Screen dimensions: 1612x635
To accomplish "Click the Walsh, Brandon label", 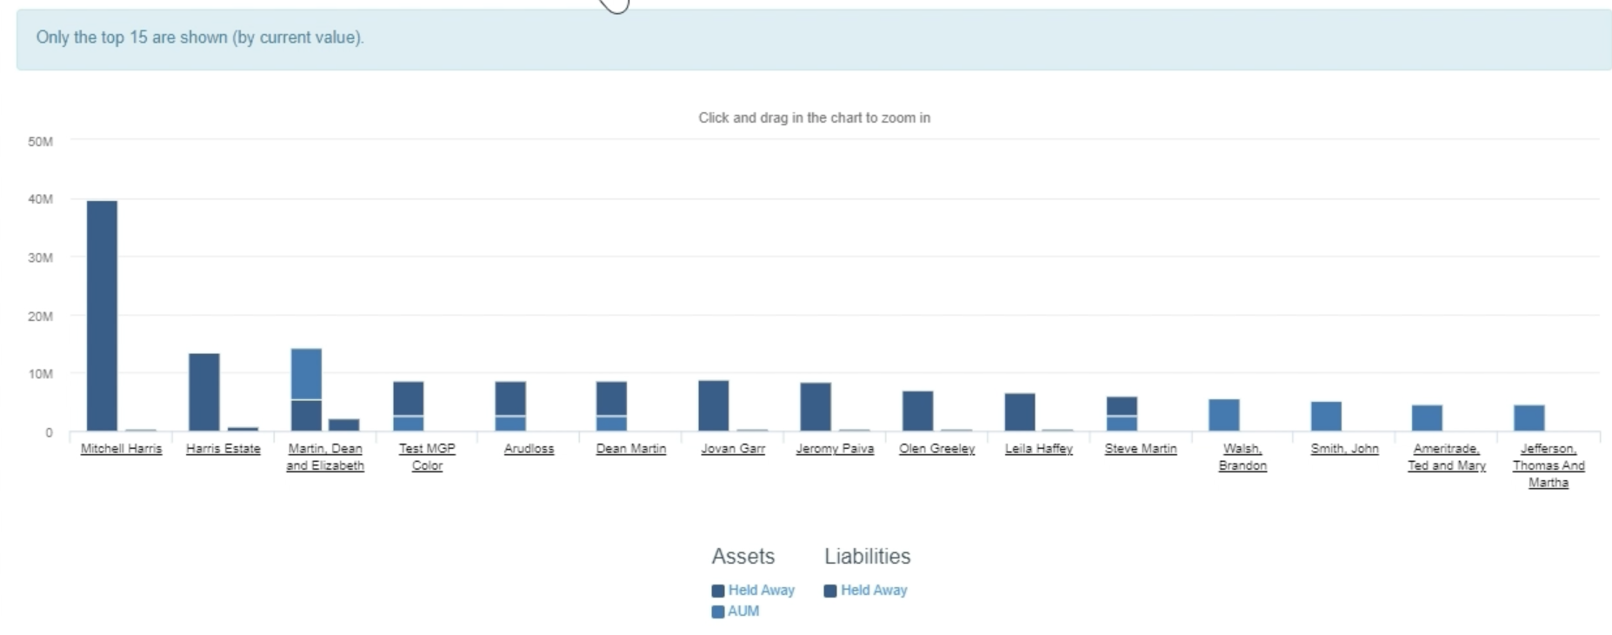I will point(1242,457).
